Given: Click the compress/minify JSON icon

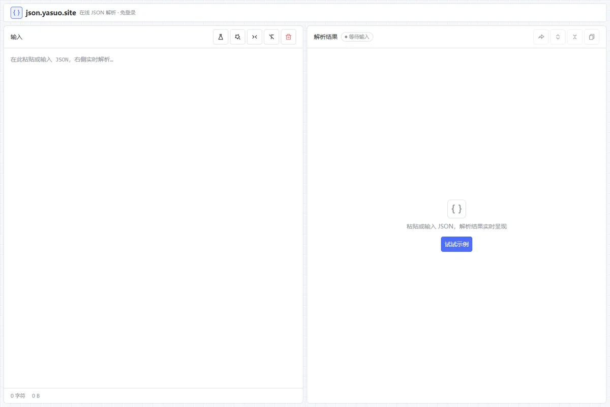Looking at the screenshot, I should [x=255, y=37].
